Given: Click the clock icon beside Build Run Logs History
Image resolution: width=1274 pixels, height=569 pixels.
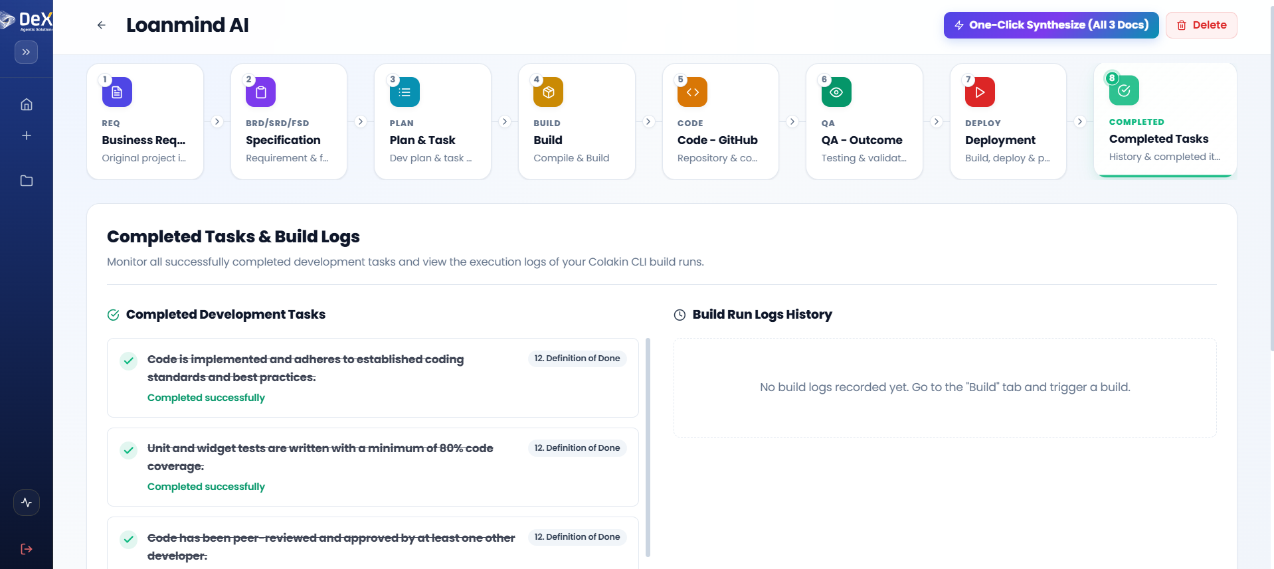Looking at the screenshot, I should pyautogui.click(x=680, y=315).
